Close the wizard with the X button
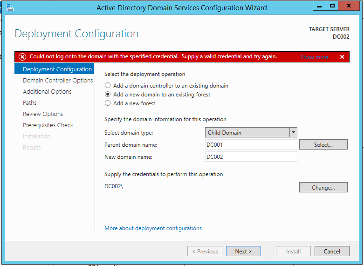The image size is (364, 266). click(349, 6)
